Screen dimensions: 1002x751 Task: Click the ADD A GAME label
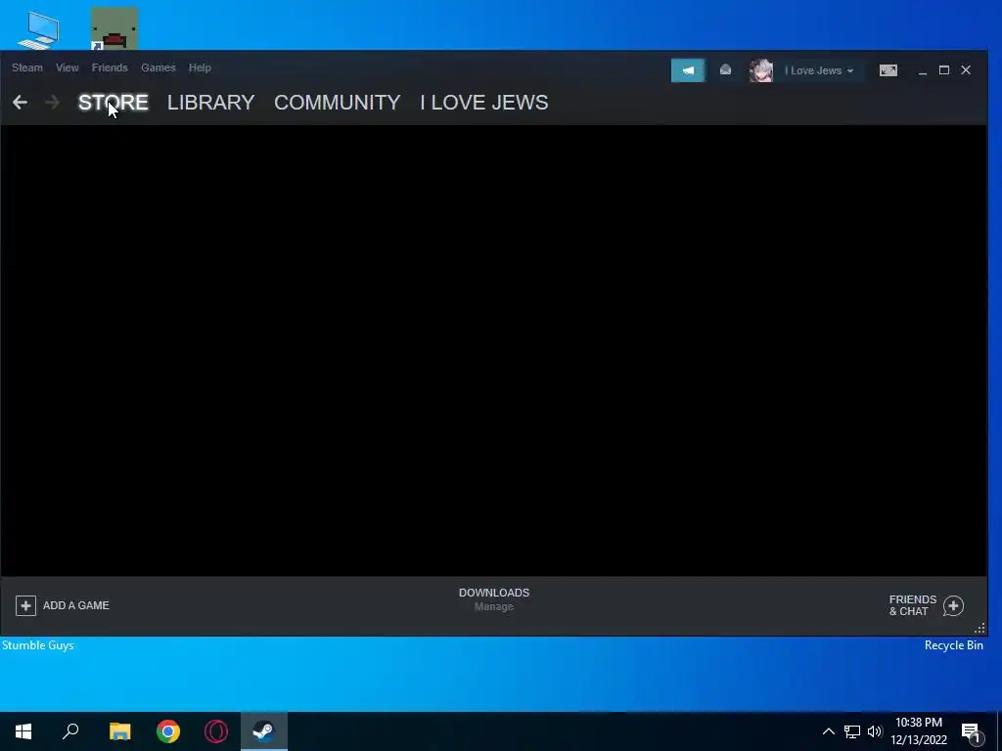pos(76,605)
